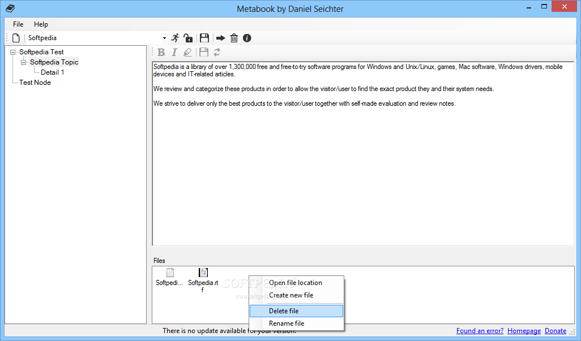Select Detail 1 tree item
Image resolution: width=581 pixels, height=341 pixels.
click(x=53, y=72)
